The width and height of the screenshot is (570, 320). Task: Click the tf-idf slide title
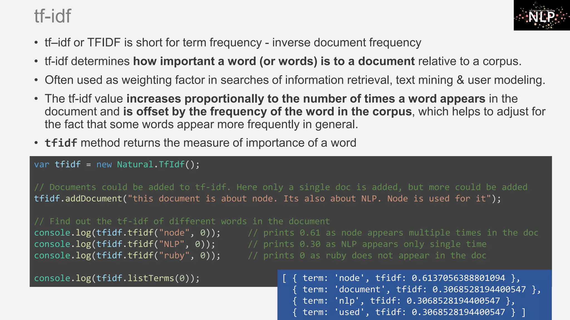pos(53,16)
